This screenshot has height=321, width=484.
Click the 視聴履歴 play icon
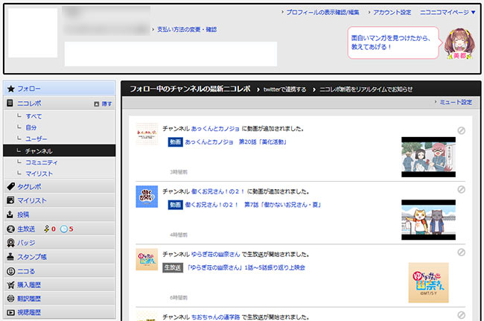[10, 312]
